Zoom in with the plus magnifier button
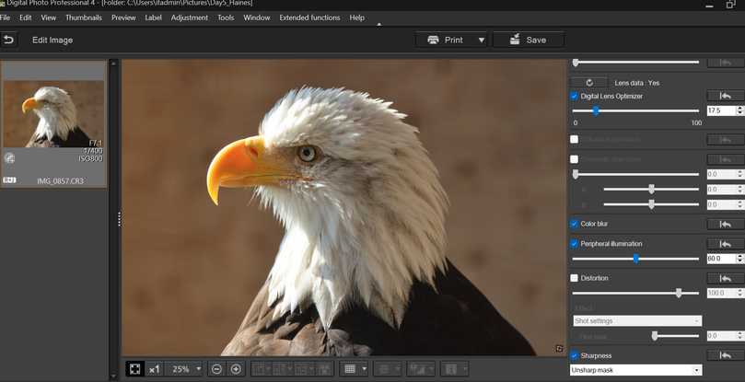This screenshot has width=745, height=382. [236, 368]
